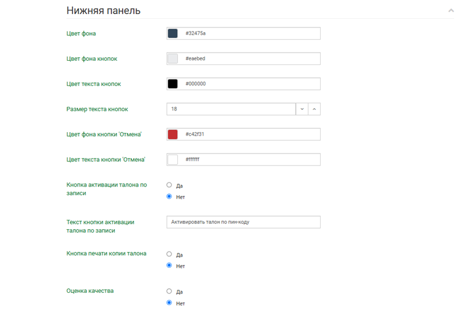Open the black 'Цвет текста кнопок' swatch
Viewport: 461px width, 318px height.
click(x=173, y=84)
